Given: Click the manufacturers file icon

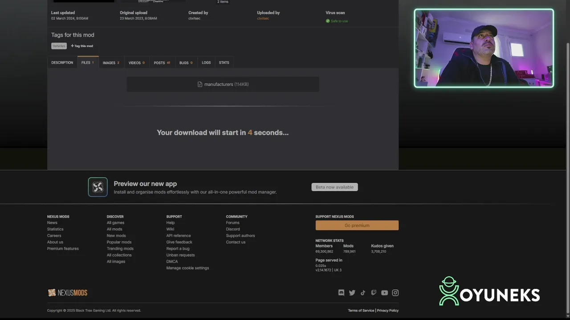Looking at the screenshot, I should 200,84.
